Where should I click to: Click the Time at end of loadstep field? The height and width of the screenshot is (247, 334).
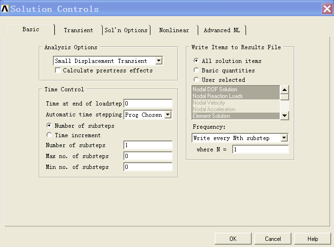148,104
